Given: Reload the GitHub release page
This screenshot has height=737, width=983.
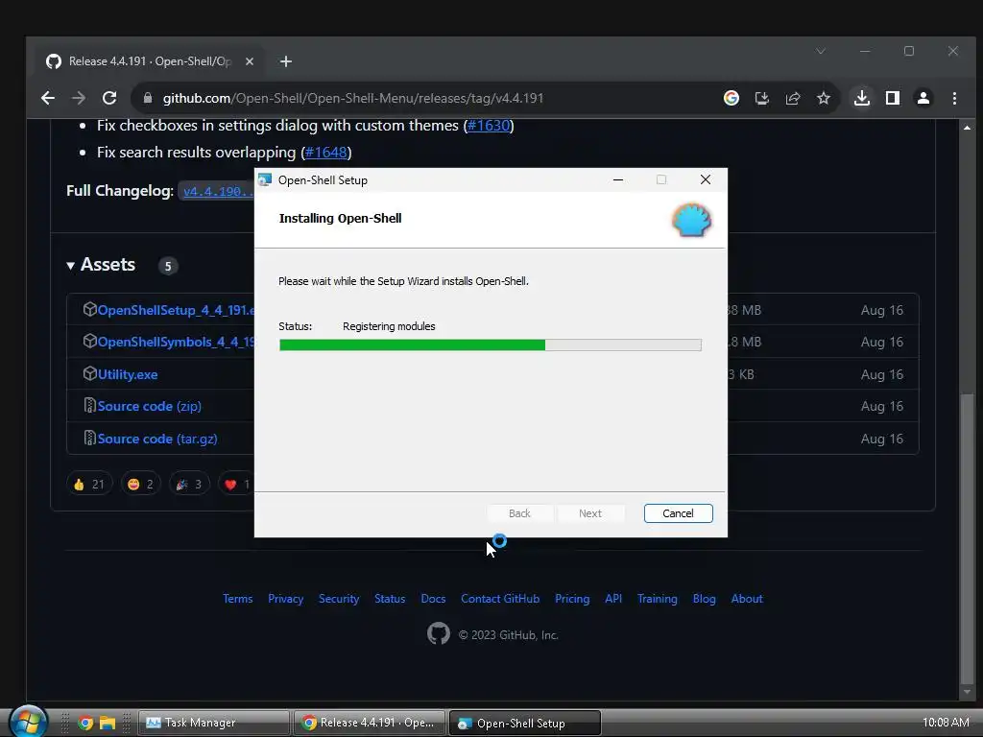Looking at the screenshot, I should coord(109,98).
